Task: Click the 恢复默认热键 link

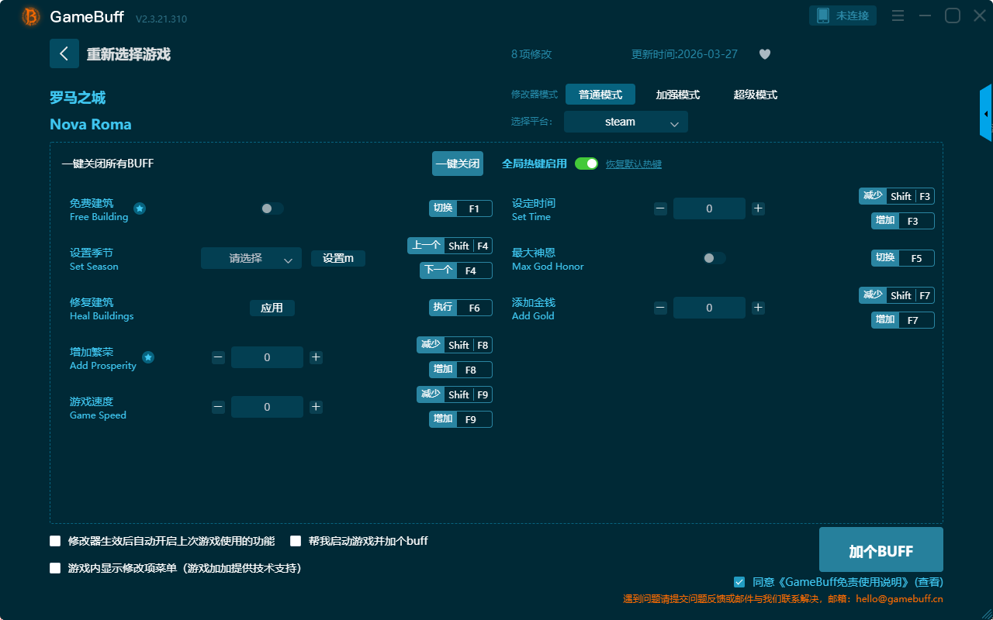Action: click(x=633, y=164)
